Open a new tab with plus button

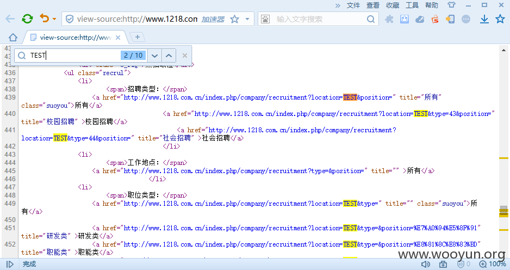pyautogui.click(x=137, y=37)
